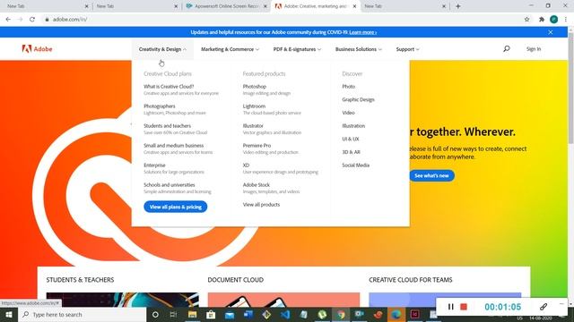Open the Chrome extensions puzzle icon
The width and height of the screenshot is (574, 322).
[542, 20]
